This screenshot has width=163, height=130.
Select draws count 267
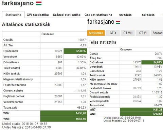pos(60,62)
